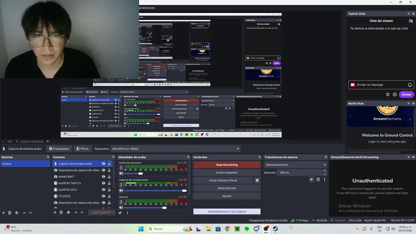The height and width of the screenshot is (234, 416).
Task: Pop out the Twitch Chat dock
Action: [x=409, y=14]
